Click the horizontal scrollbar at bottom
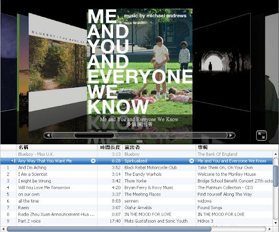The width and height of the screenshot is (279, 232). [x=109, y=229]
